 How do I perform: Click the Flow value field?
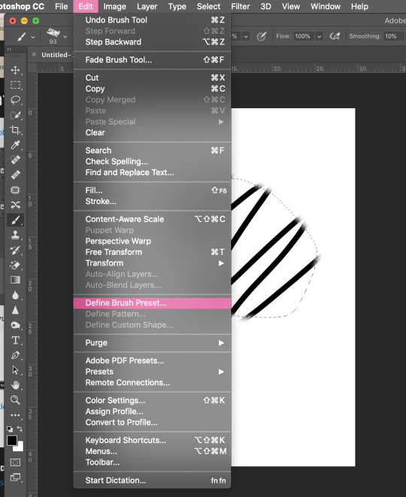[304, 36]
